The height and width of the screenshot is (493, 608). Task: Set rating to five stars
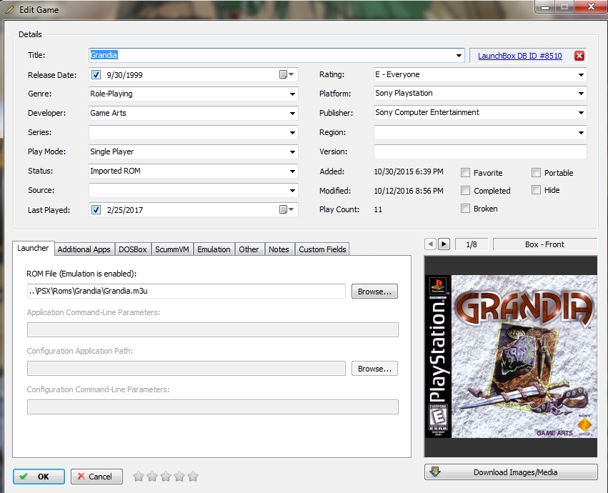click(193, 477)
